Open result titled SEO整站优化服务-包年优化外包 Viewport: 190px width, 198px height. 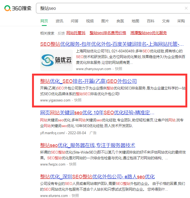point(112,44)
